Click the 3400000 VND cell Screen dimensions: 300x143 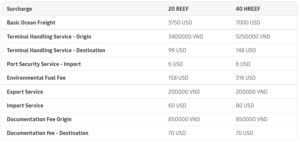tap(185, 37)
